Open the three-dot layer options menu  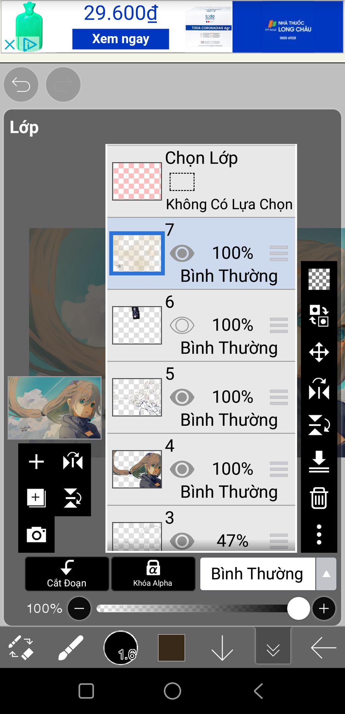pos(319,534)
